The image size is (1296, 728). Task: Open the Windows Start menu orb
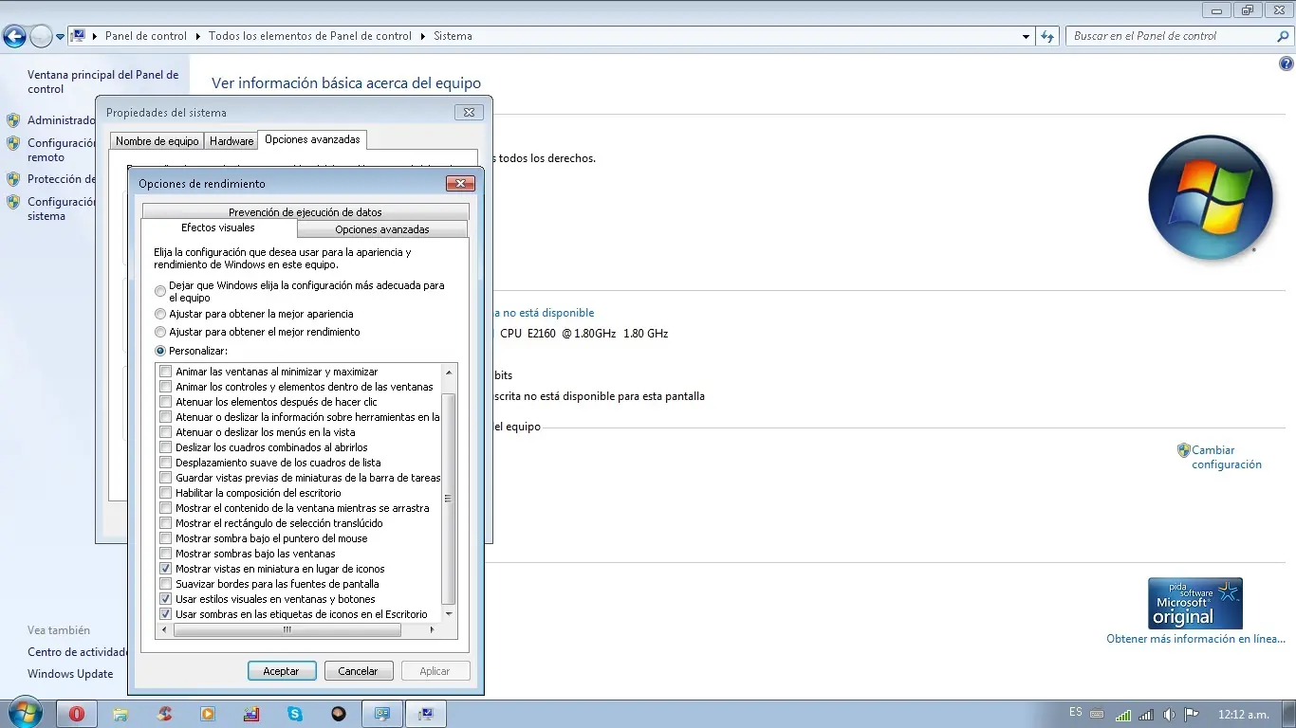coord(24,713)
